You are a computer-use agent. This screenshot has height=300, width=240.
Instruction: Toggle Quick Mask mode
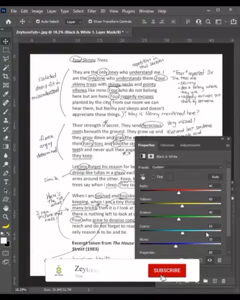(5, 253)
